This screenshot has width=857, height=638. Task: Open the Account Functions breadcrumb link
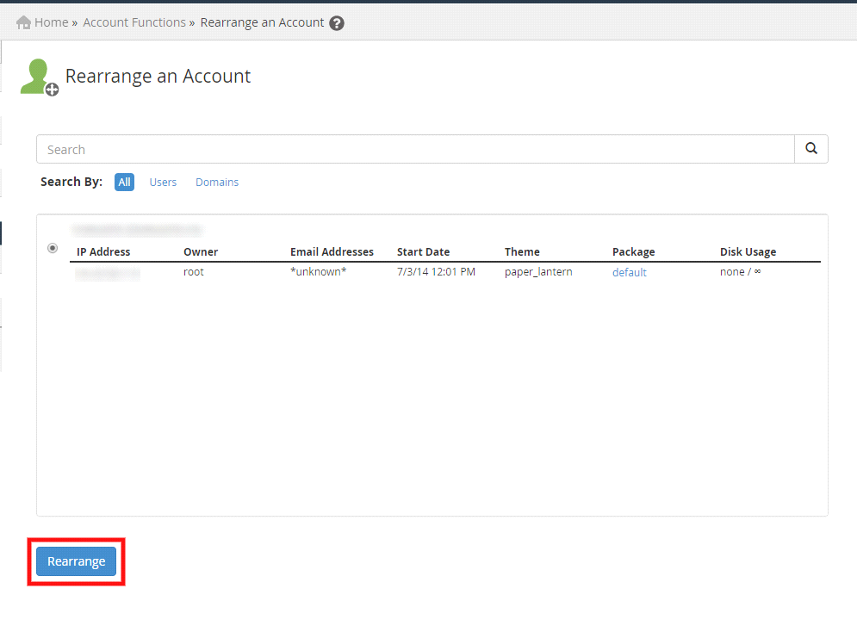(x=134, y=22)
